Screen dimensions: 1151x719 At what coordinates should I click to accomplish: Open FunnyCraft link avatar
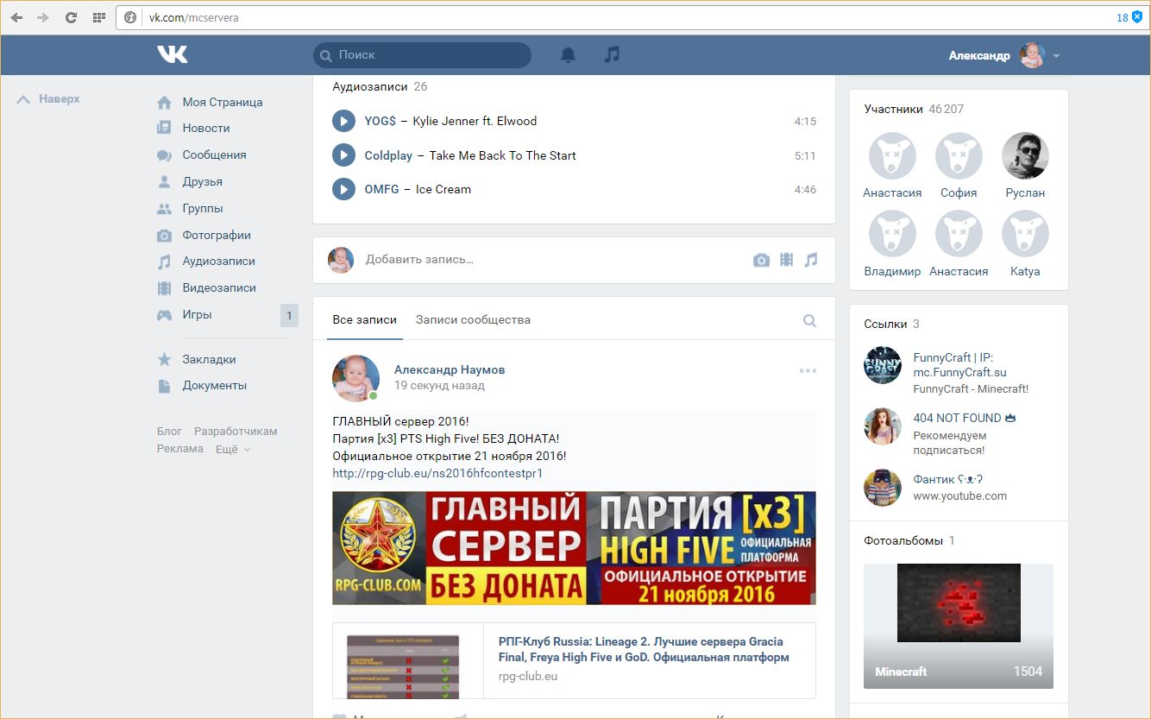tap(883, 365)
